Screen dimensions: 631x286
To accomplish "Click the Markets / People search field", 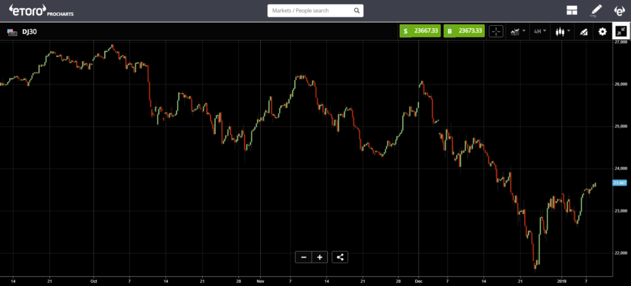I will pos(309,11).
